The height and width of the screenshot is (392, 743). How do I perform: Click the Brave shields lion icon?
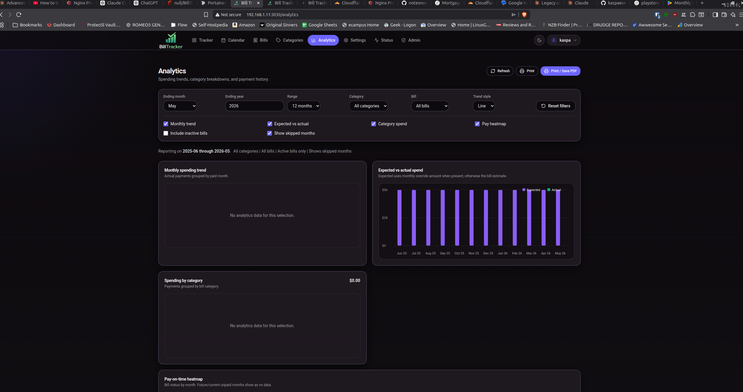click(524, 15)
